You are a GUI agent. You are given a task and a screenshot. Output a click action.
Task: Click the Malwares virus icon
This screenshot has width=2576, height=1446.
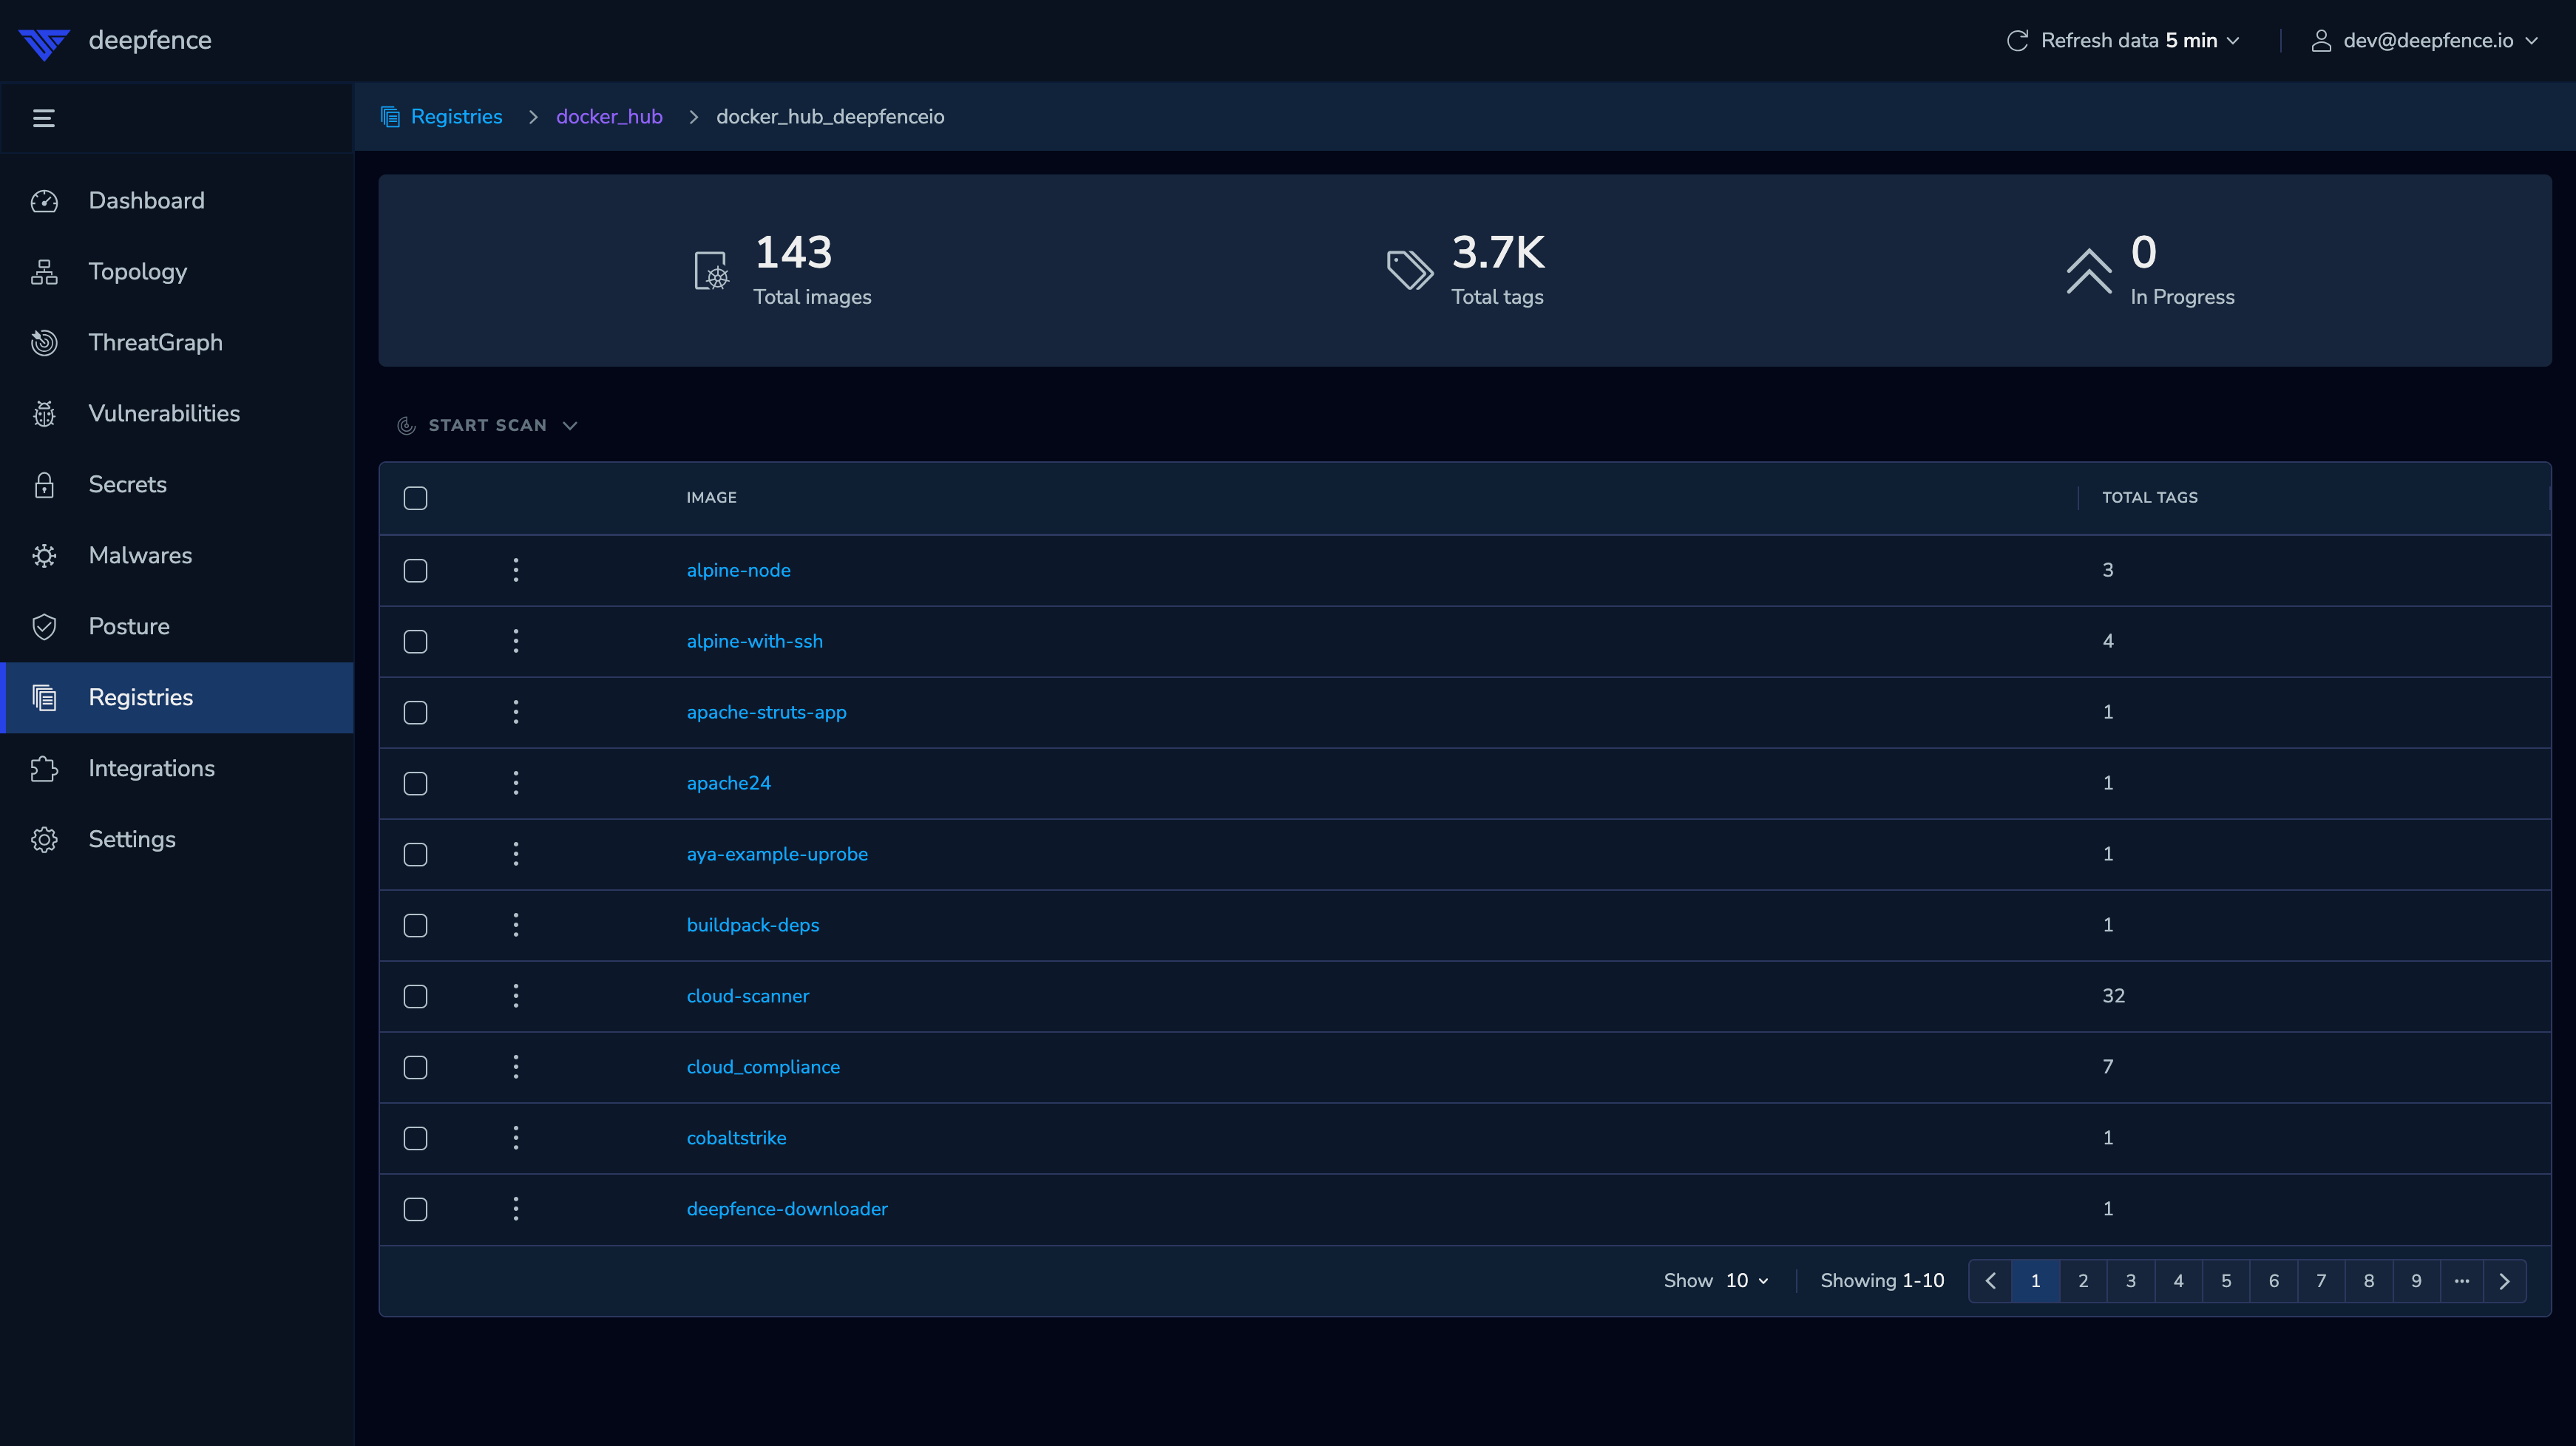44,555
